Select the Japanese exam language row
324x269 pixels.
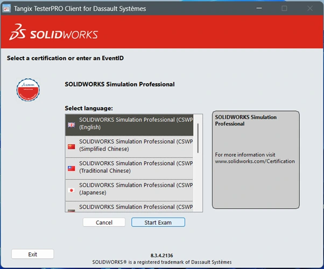(x=129, y=190)
